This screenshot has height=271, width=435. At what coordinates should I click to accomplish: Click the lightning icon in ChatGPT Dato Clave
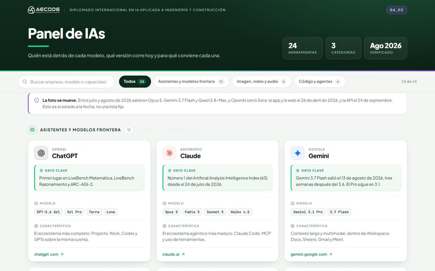[41, 171]
